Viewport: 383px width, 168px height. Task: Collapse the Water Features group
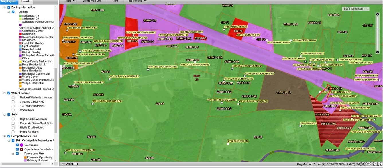click(x=5, y=93)
